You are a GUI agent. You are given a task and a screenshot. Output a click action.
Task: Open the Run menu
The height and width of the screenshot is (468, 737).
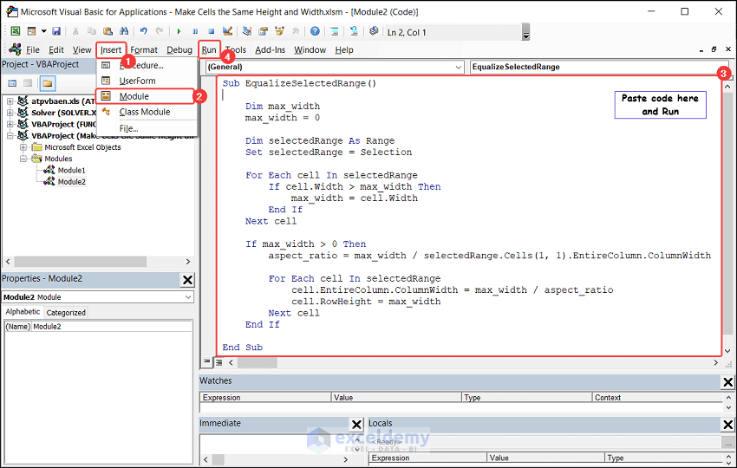pos(208,49)
